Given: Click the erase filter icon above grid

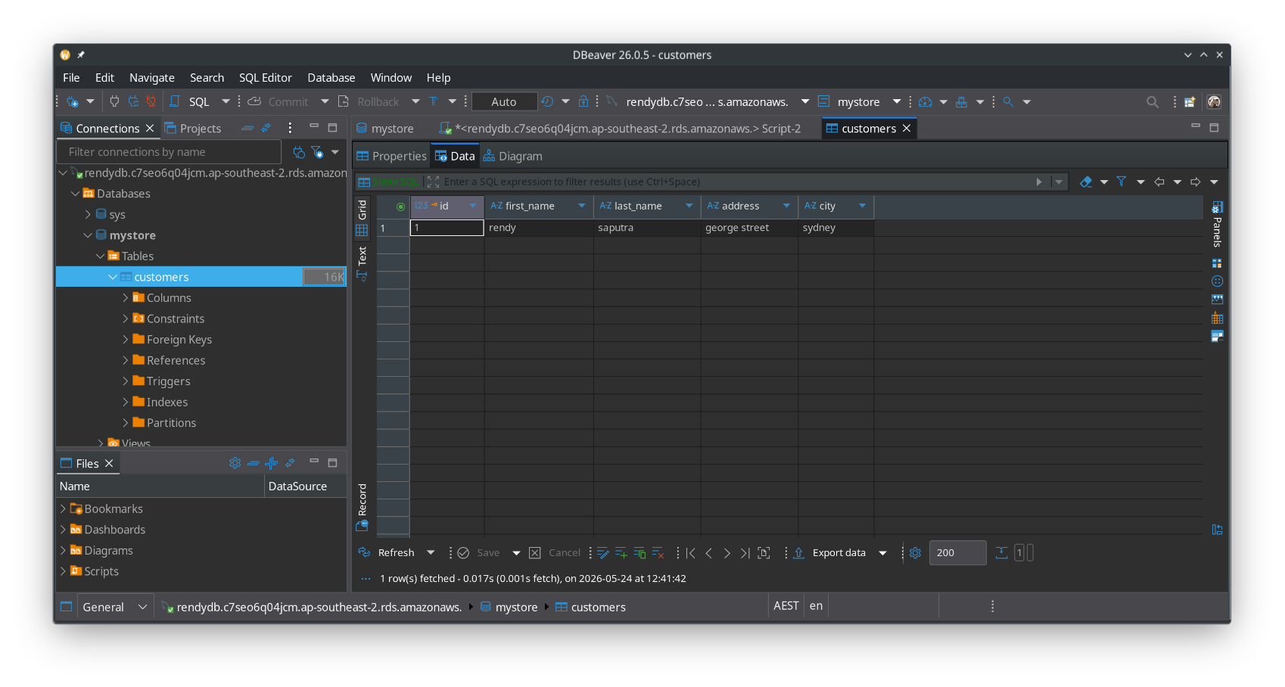Looking at the screenshot, I should (1086, 182).
